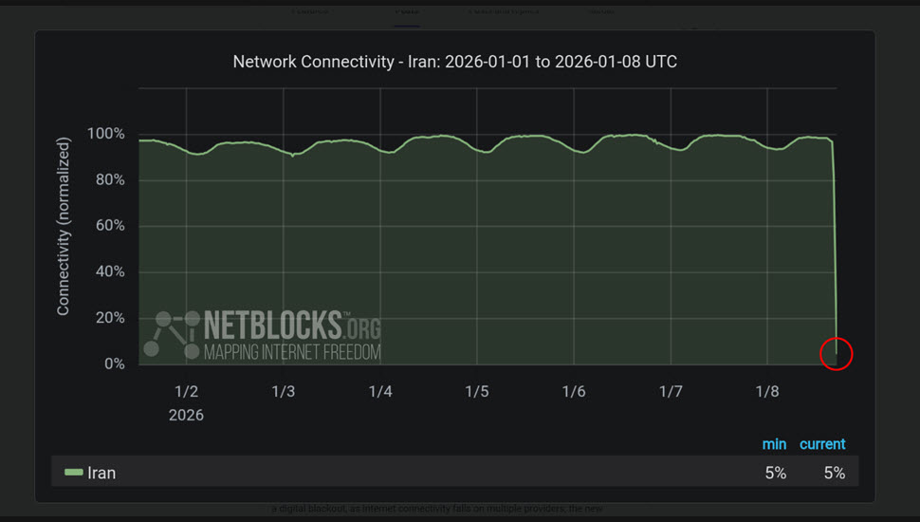
Task: Select the 1/5 date label on the x-axis
Action: point(476,391)
